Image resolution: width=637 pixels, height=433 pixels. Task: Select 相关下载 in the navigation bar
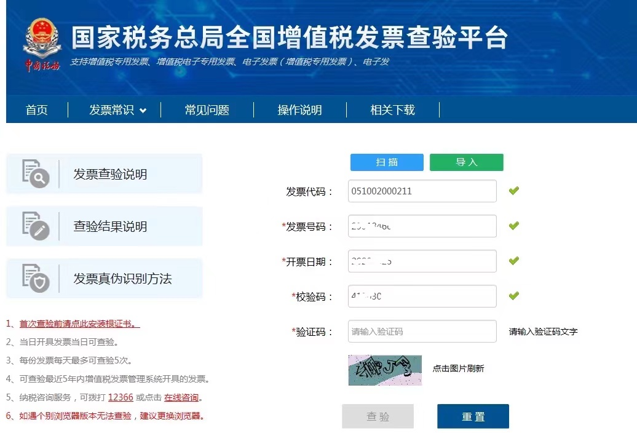click(x=392, y=110)
